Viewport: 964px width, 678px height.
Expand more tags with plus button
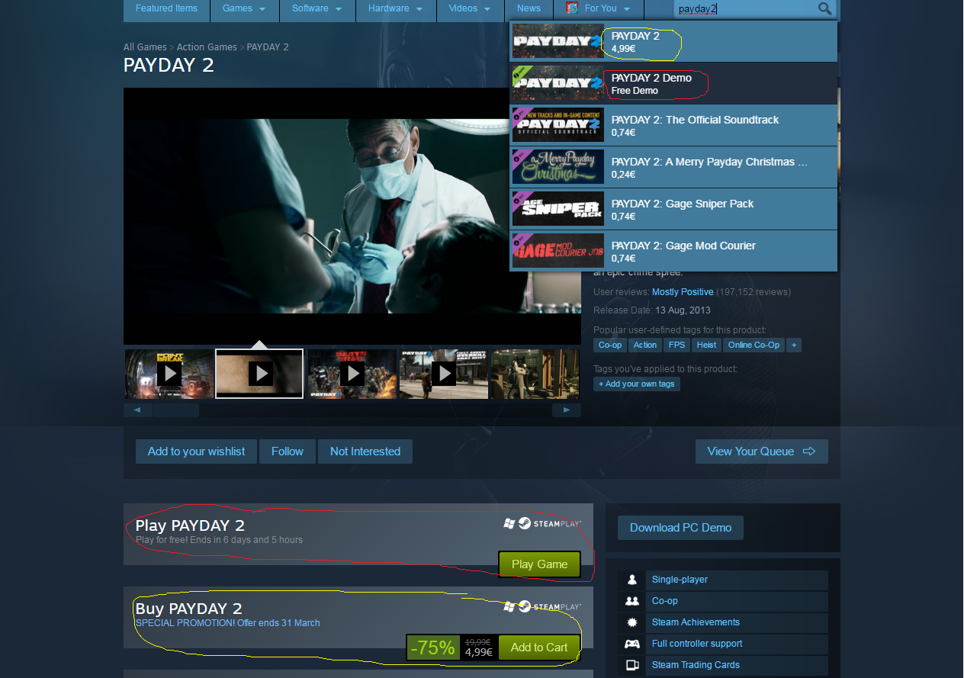pyautogui.click(x=794, y=345)
